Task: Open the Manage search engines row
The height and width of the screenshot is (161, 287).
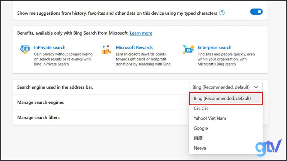Action: tap(41, 102)
